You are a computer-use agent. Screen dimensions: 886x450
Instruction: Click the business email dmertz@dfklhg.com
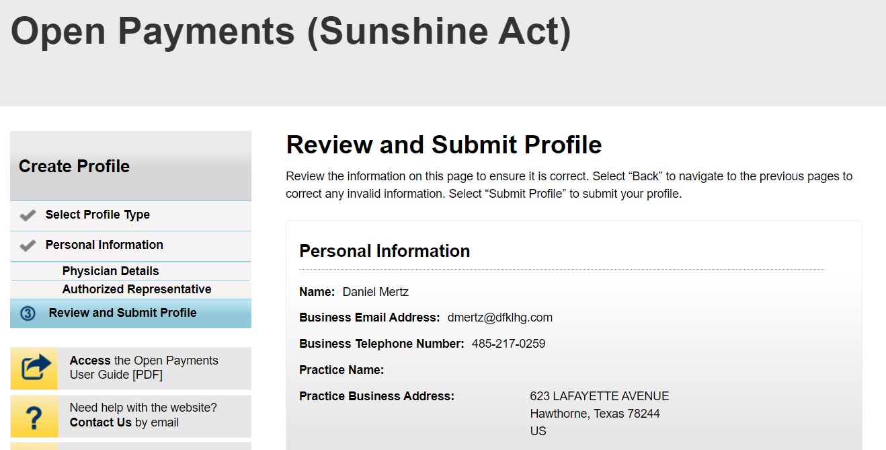pos(499,317)
